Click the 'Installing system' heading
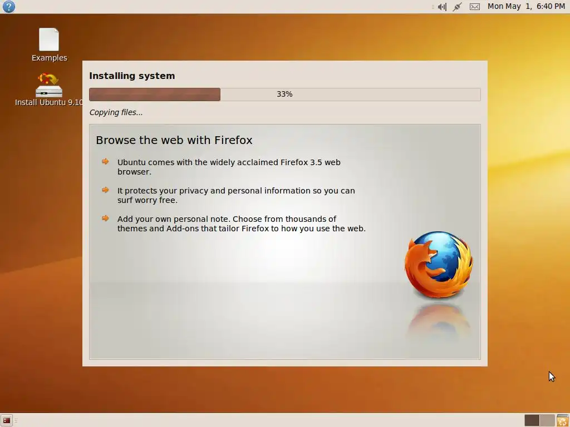 click(132, 76)
